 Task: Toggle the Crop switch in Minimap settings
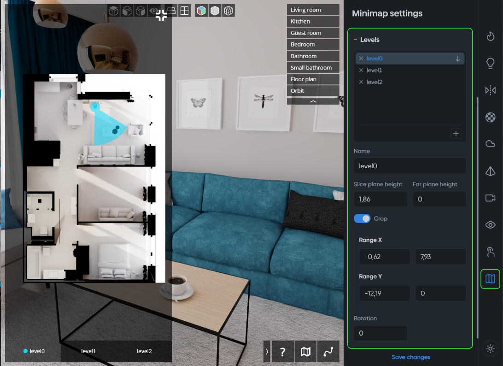362,218
